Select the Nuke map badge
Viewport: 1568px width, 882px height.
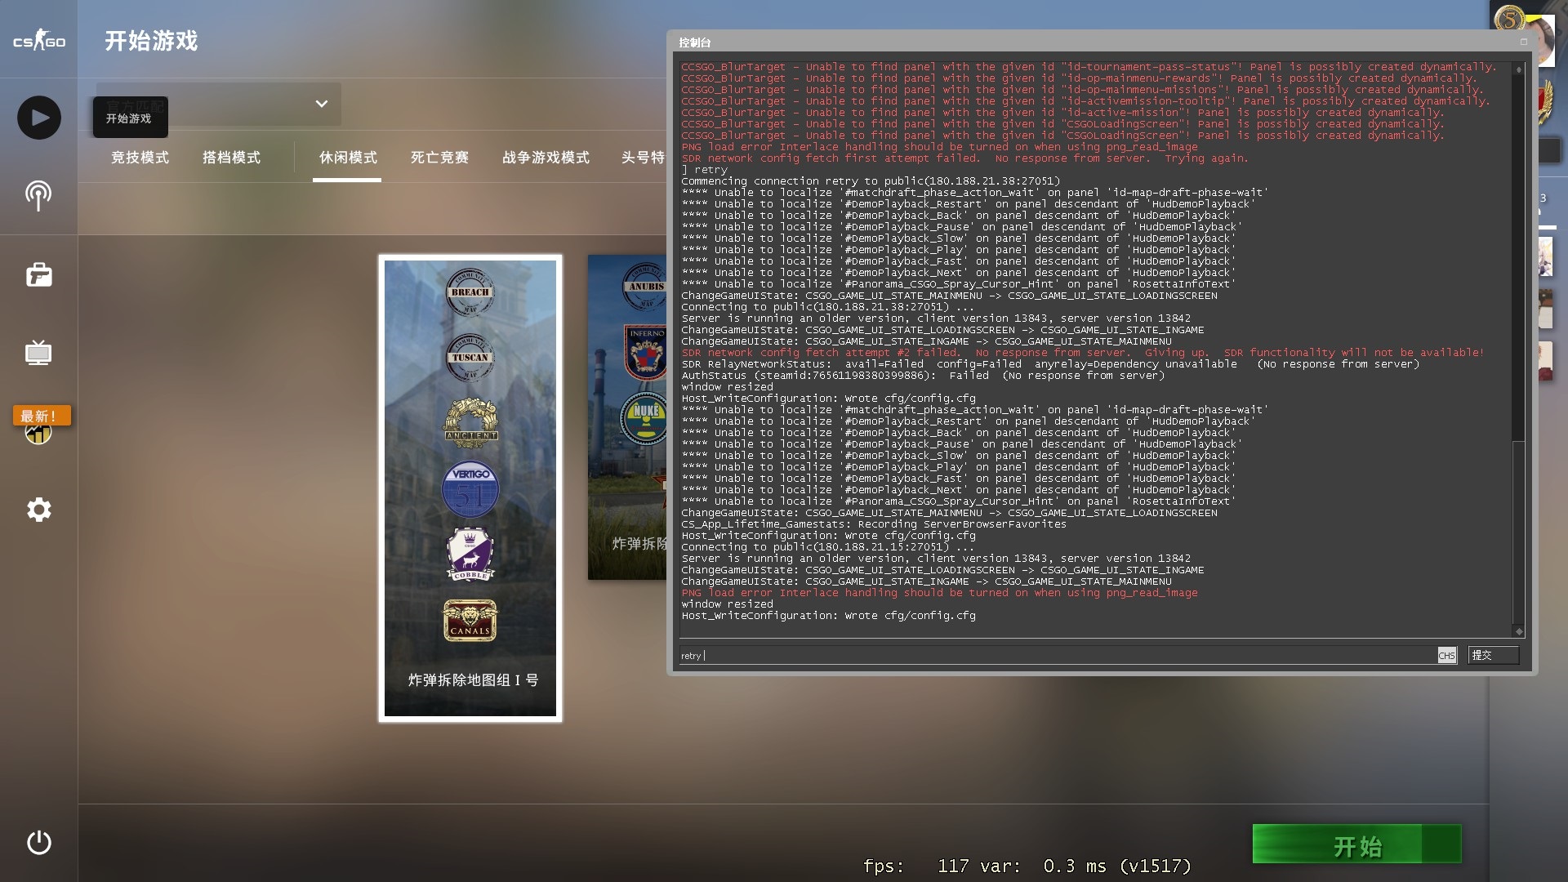645,418
